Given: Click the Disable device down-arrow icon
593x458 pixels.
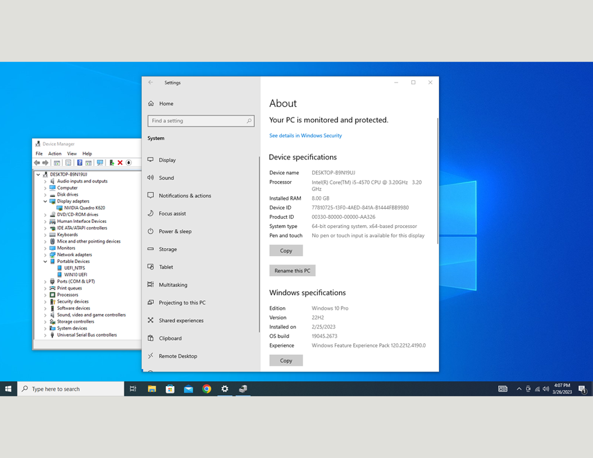Looking at the screenshot, I should (129, 163).
